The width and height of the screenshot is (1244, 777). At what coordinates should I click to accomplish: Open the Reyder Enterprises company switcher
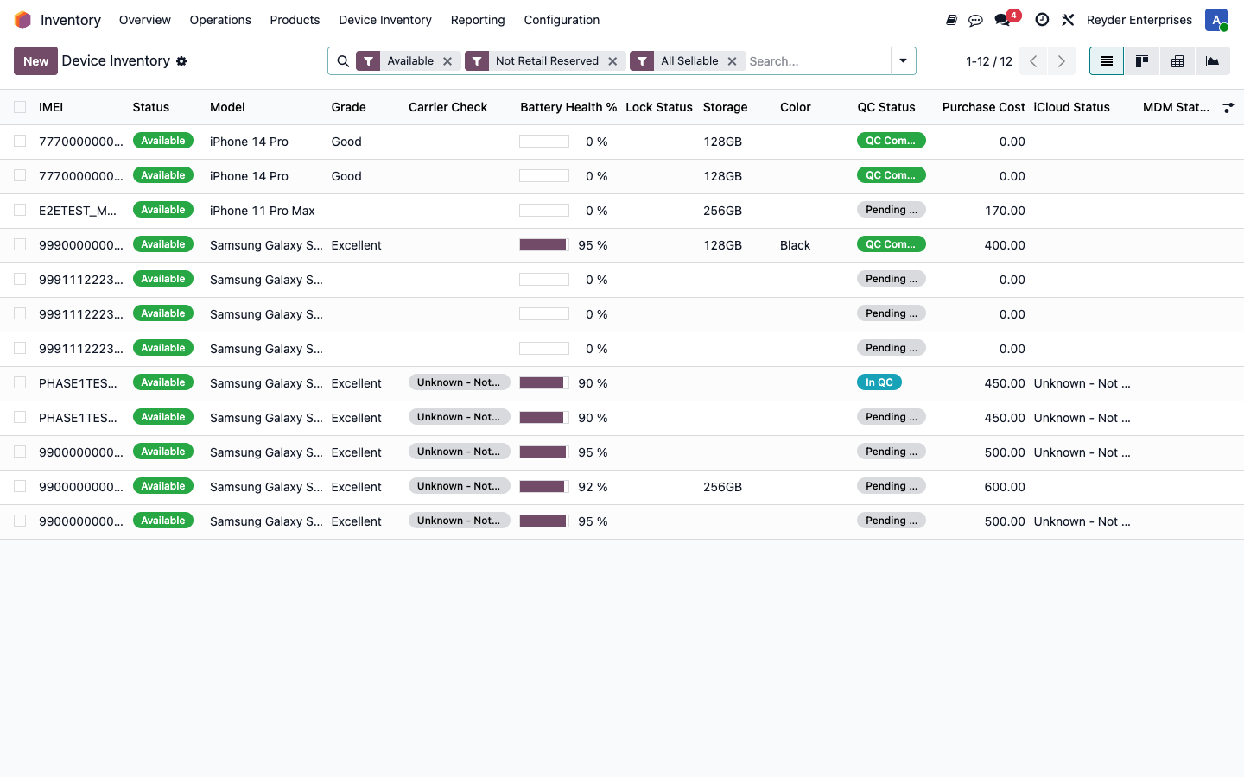[x=1139, y=20]
